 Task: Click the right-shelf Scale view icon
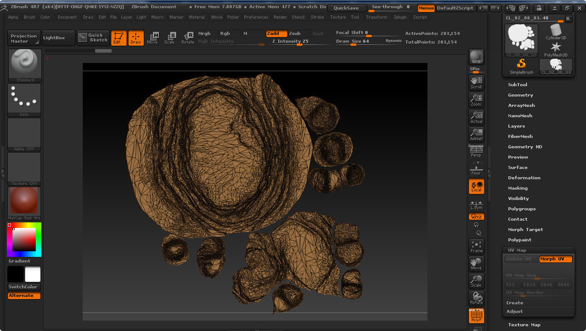tap(476, 281)
